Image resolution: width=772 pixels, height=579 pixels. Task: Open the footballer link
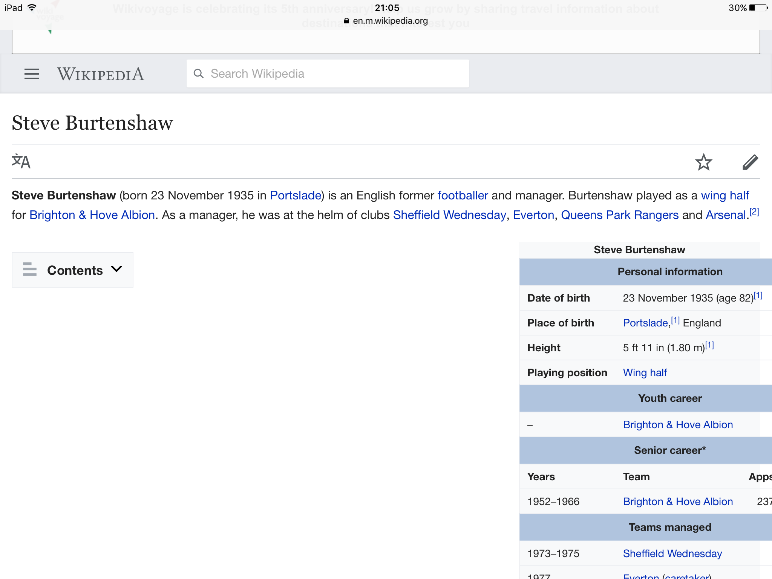click(x=463, y=195)
